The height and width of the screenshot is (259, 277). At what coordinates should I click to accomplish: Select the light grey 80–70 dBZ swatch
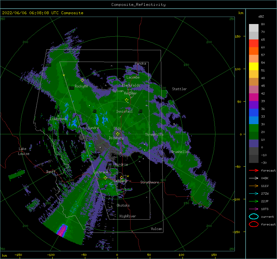[254, 28]
